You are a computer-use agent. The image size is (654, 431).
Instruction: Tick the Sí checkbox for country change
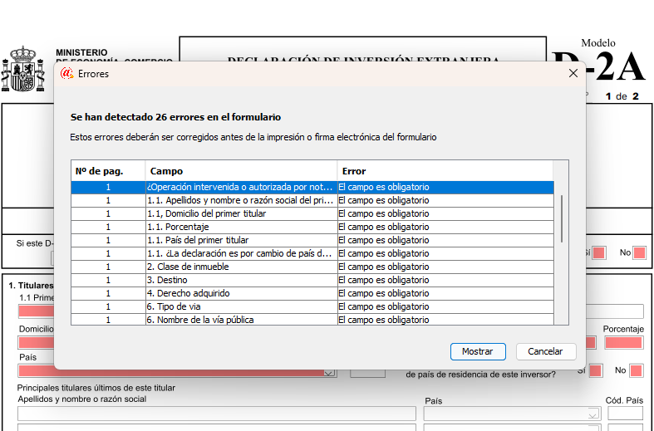click(595, 370)
